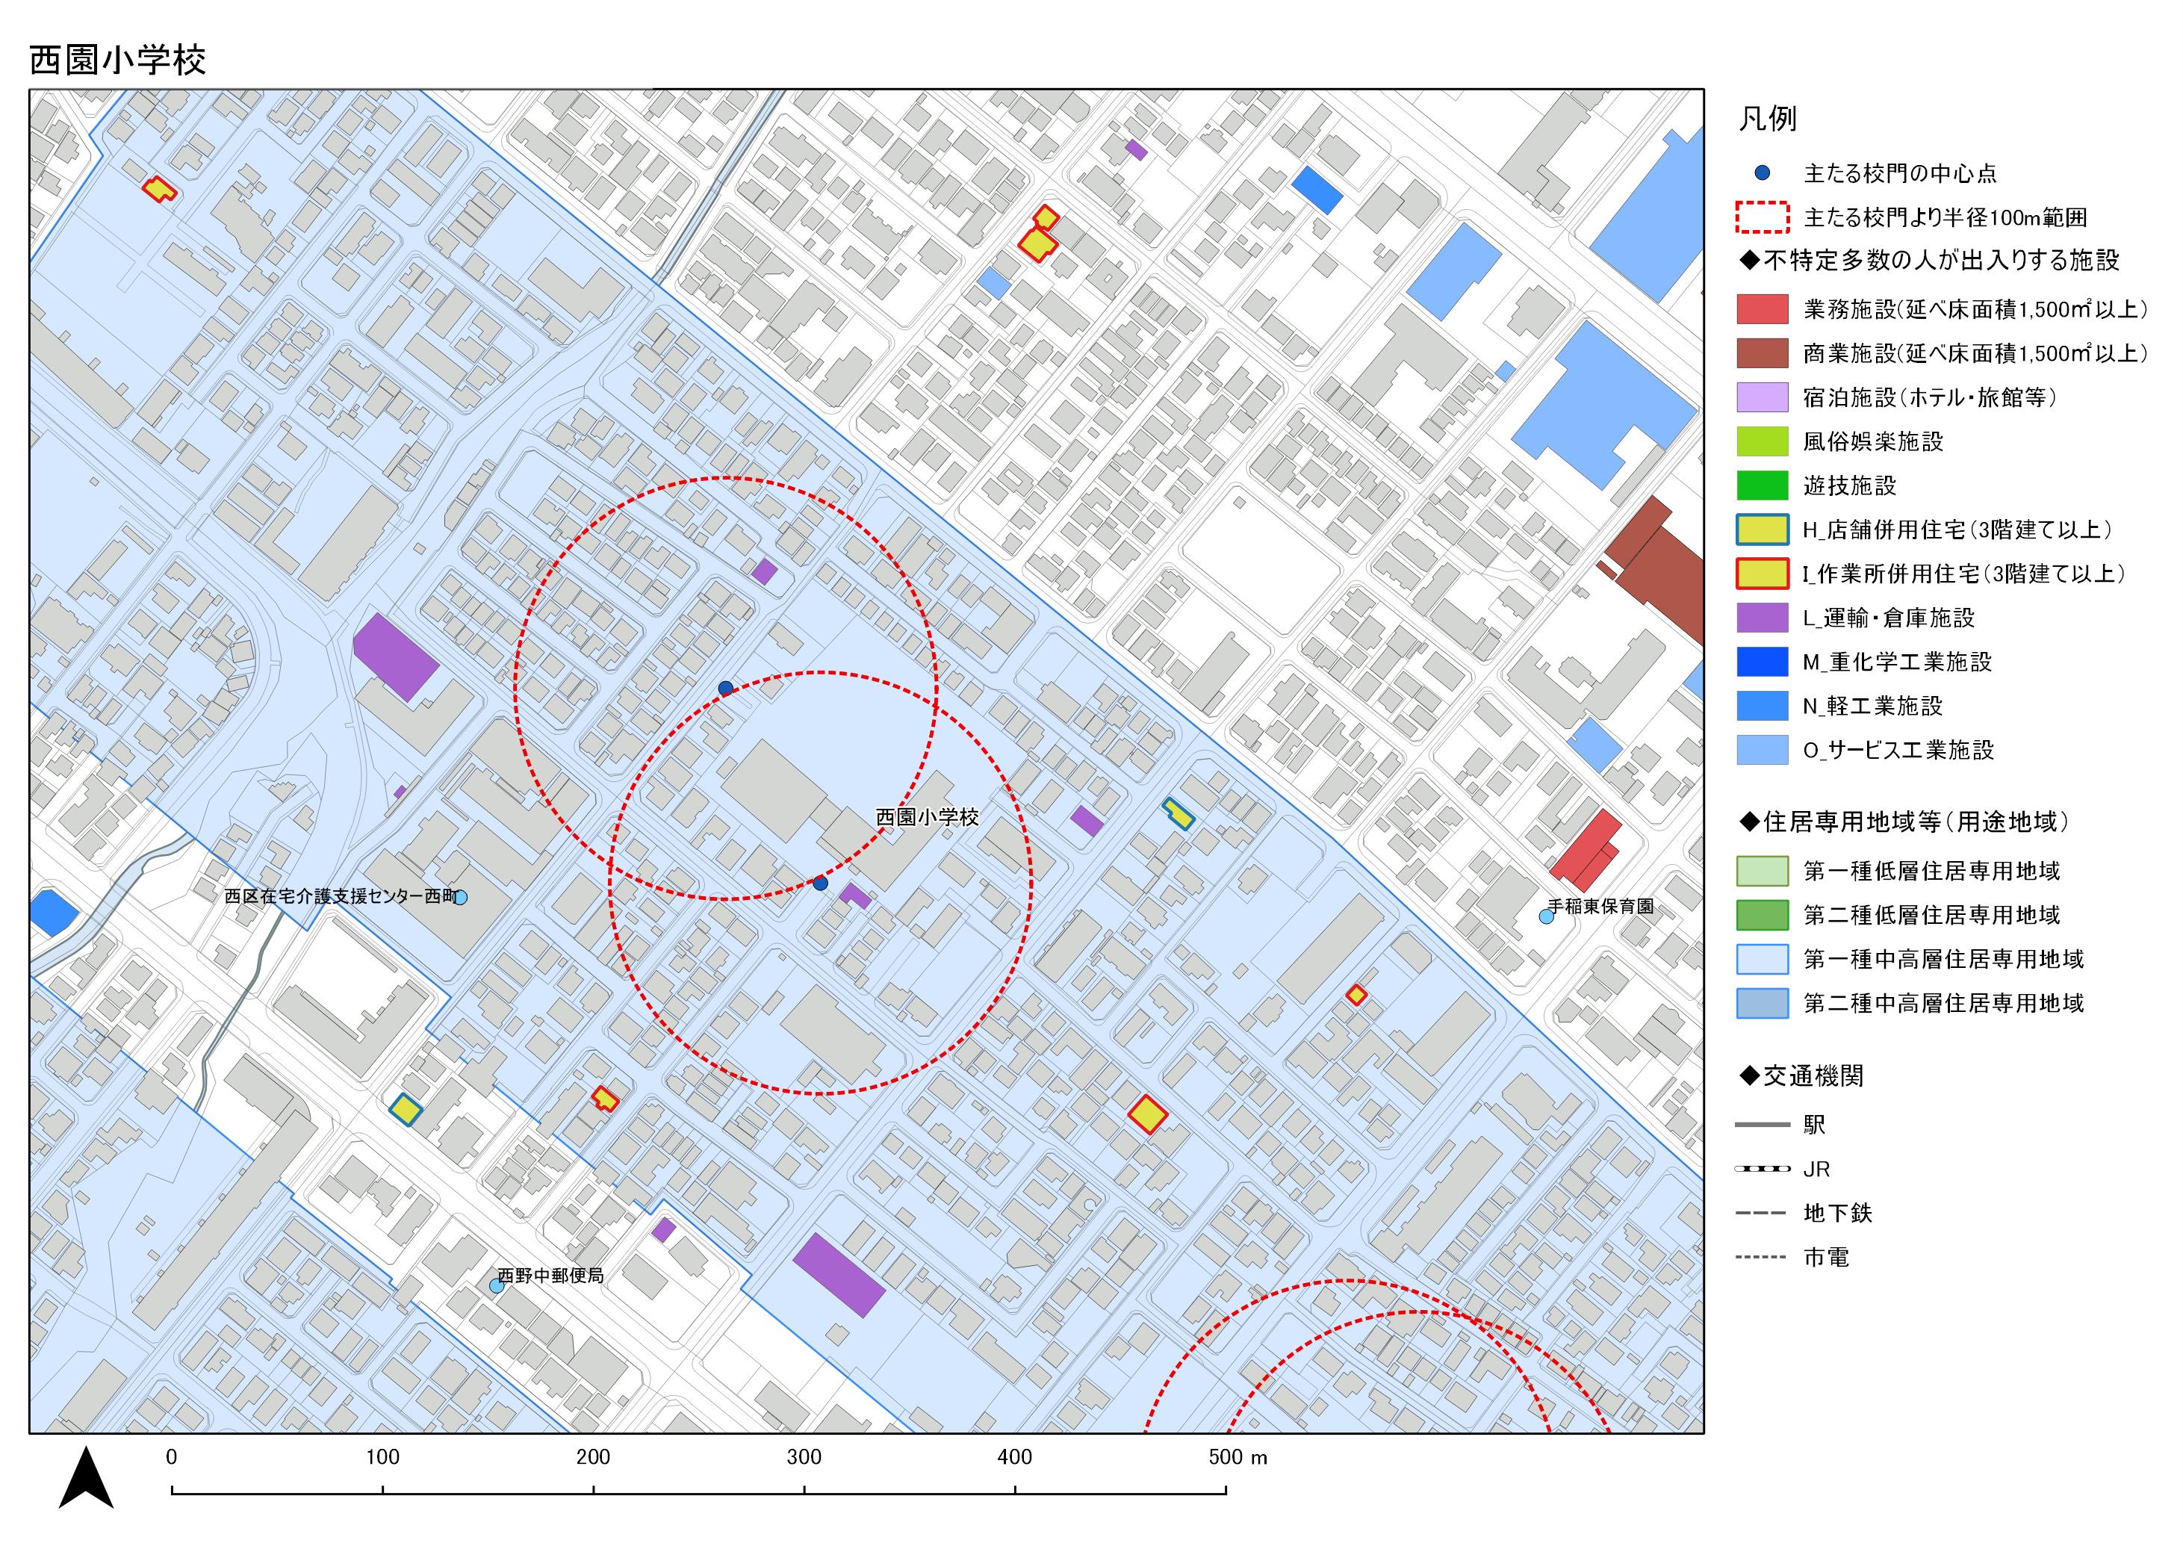2183x1543 pixels.
Task: Click the 市電 dotted line legend symbol
Action: (1762, 1258)
